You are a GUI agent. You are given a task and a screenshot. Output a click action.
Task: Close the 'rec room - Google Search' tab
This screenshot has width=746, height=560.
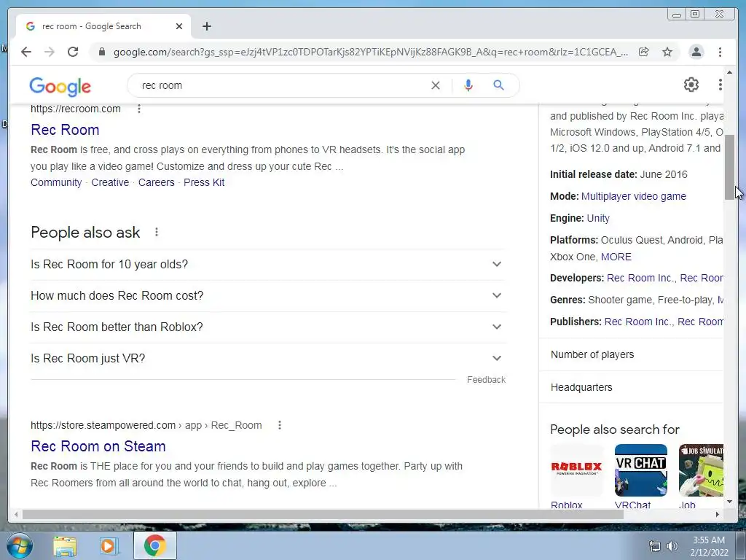point(179,26)
